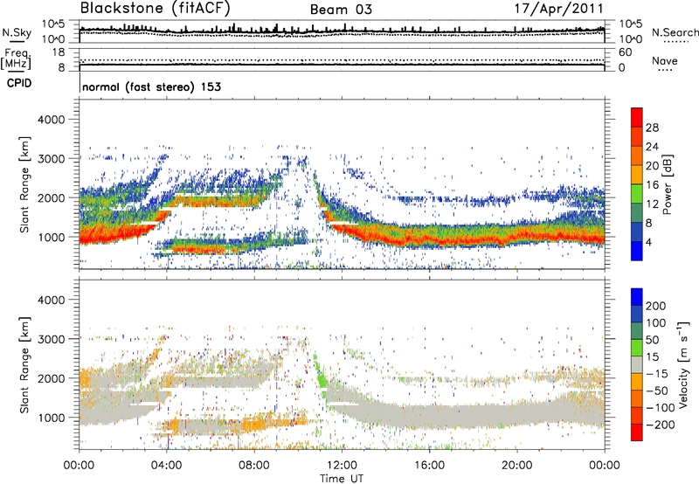Select the yellow-orange Power colorbar segment between 16 and 20
699x484 pixels.
point(637,175)
